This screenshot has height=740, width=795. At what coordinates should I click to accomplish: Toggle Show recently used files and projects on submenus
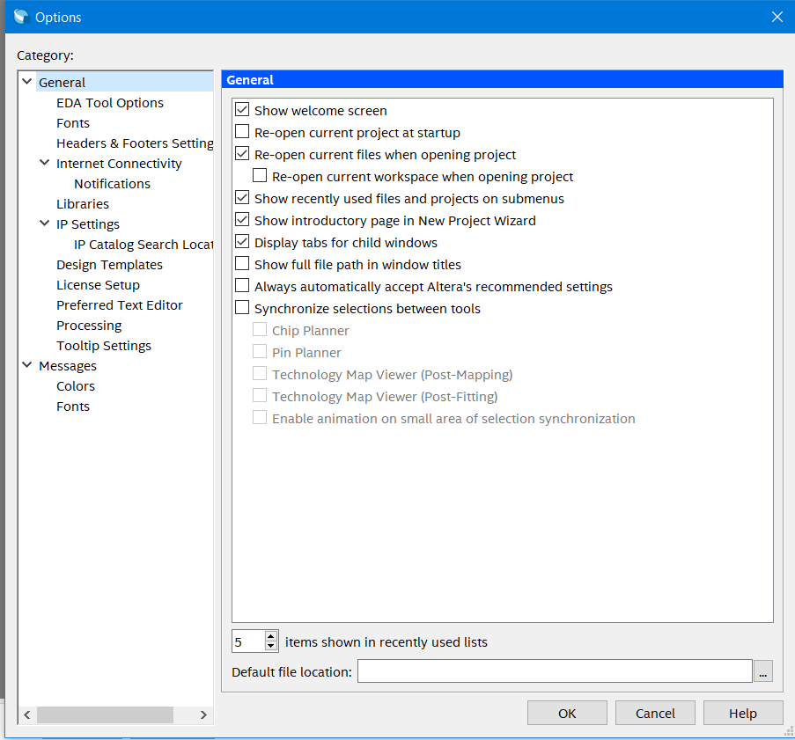tap(242, 198)
